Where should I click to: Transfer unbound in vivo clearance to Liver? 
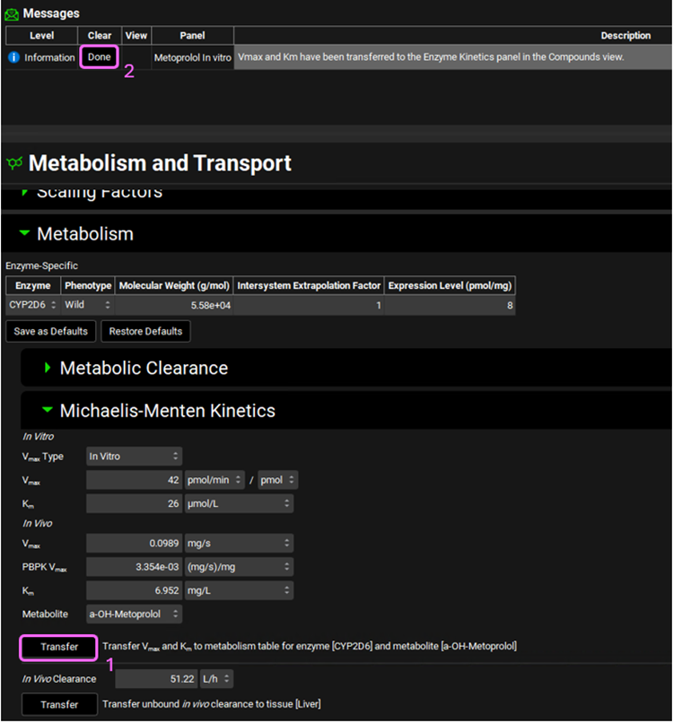coord(59,705)
